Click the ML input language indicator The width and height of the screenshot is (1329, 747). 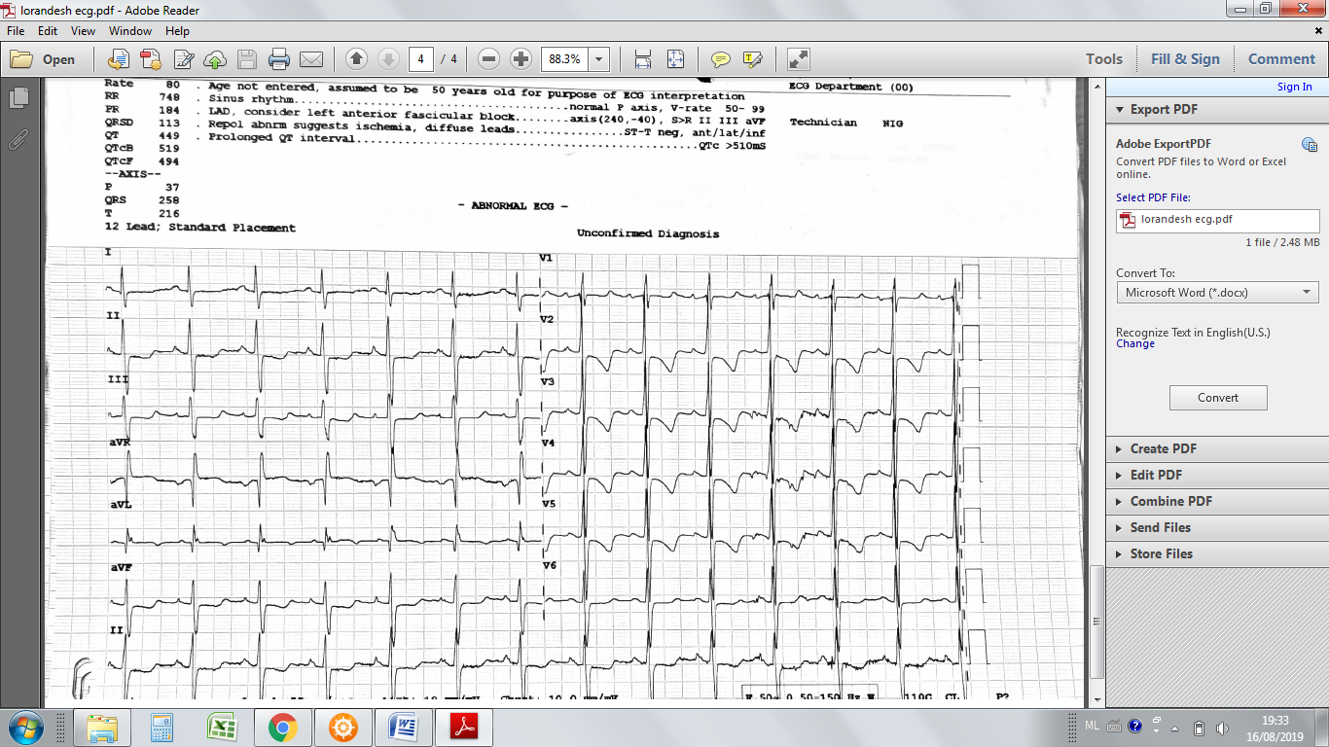[x=1092, y=728]
